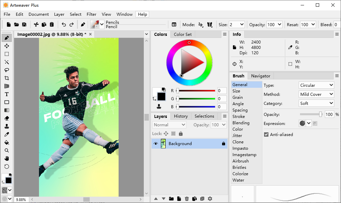Toggle the lock transparency icon in Layers
Image resolution: width=341 pixels, height=203 pixels.
tap(173, 134)
